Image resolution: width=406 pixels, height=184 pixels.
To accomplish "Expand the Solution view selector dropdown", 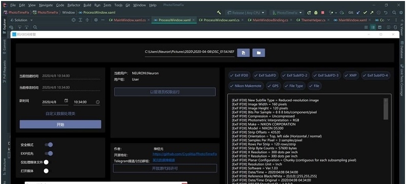I will coord(32,20).
